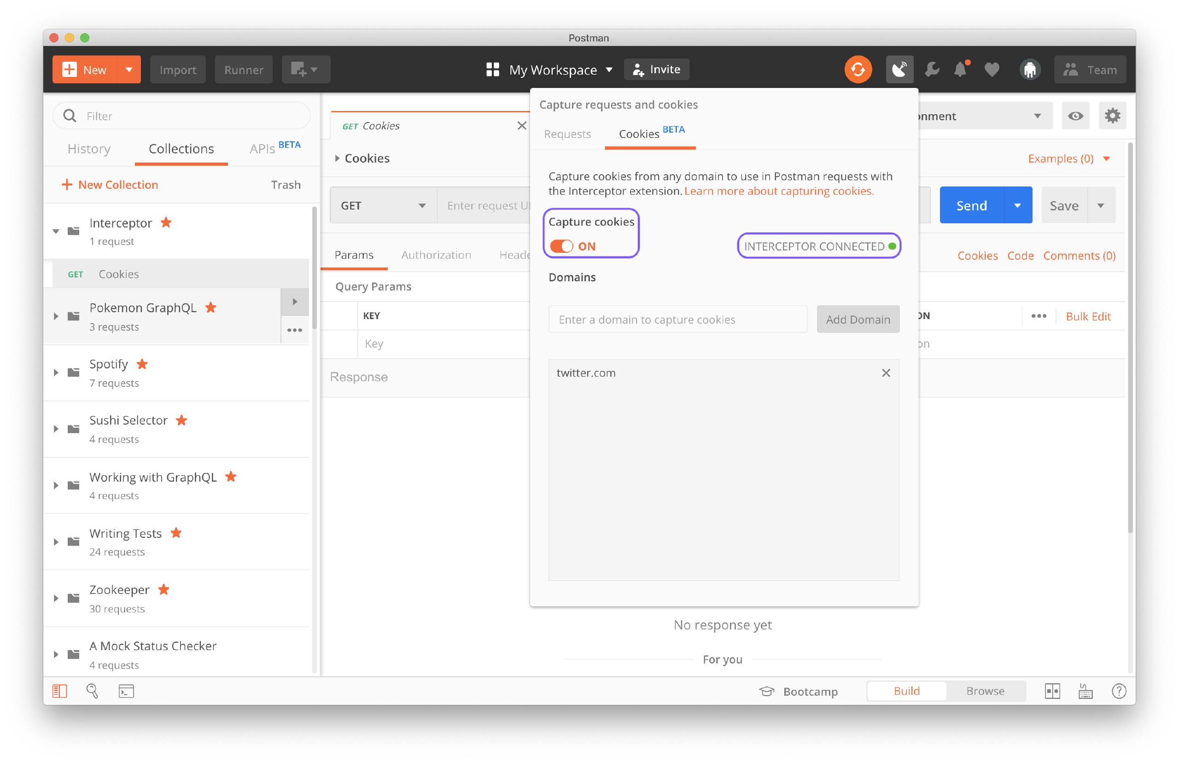Select the Collections tab

181,148
